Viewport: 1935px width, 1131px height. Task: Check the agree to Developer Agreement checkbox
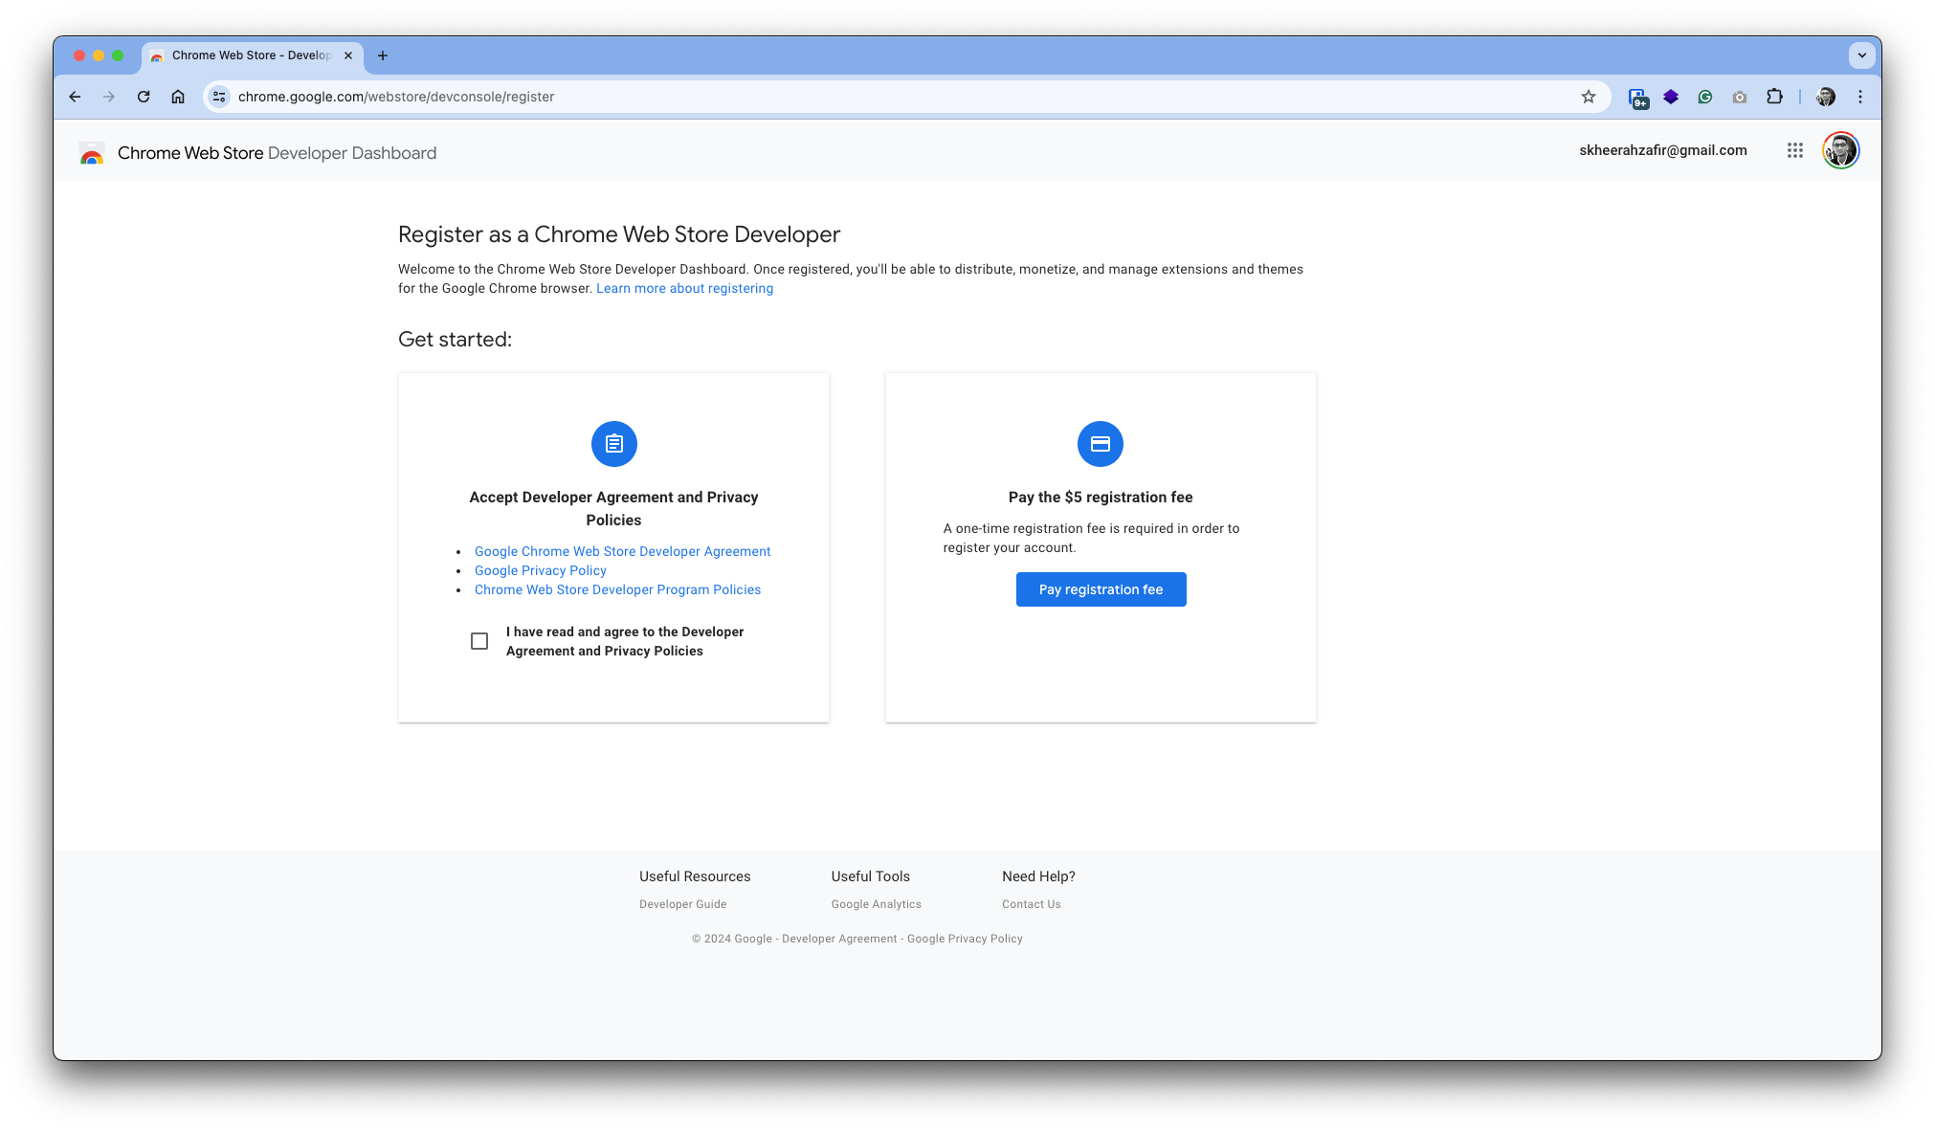coord(479,641)
